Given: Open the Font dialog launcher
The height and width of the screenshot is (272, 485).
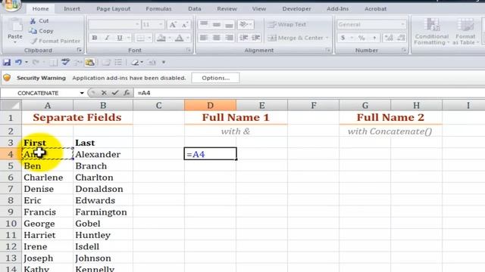Looking at the screenshot, I should click(189, 50).
